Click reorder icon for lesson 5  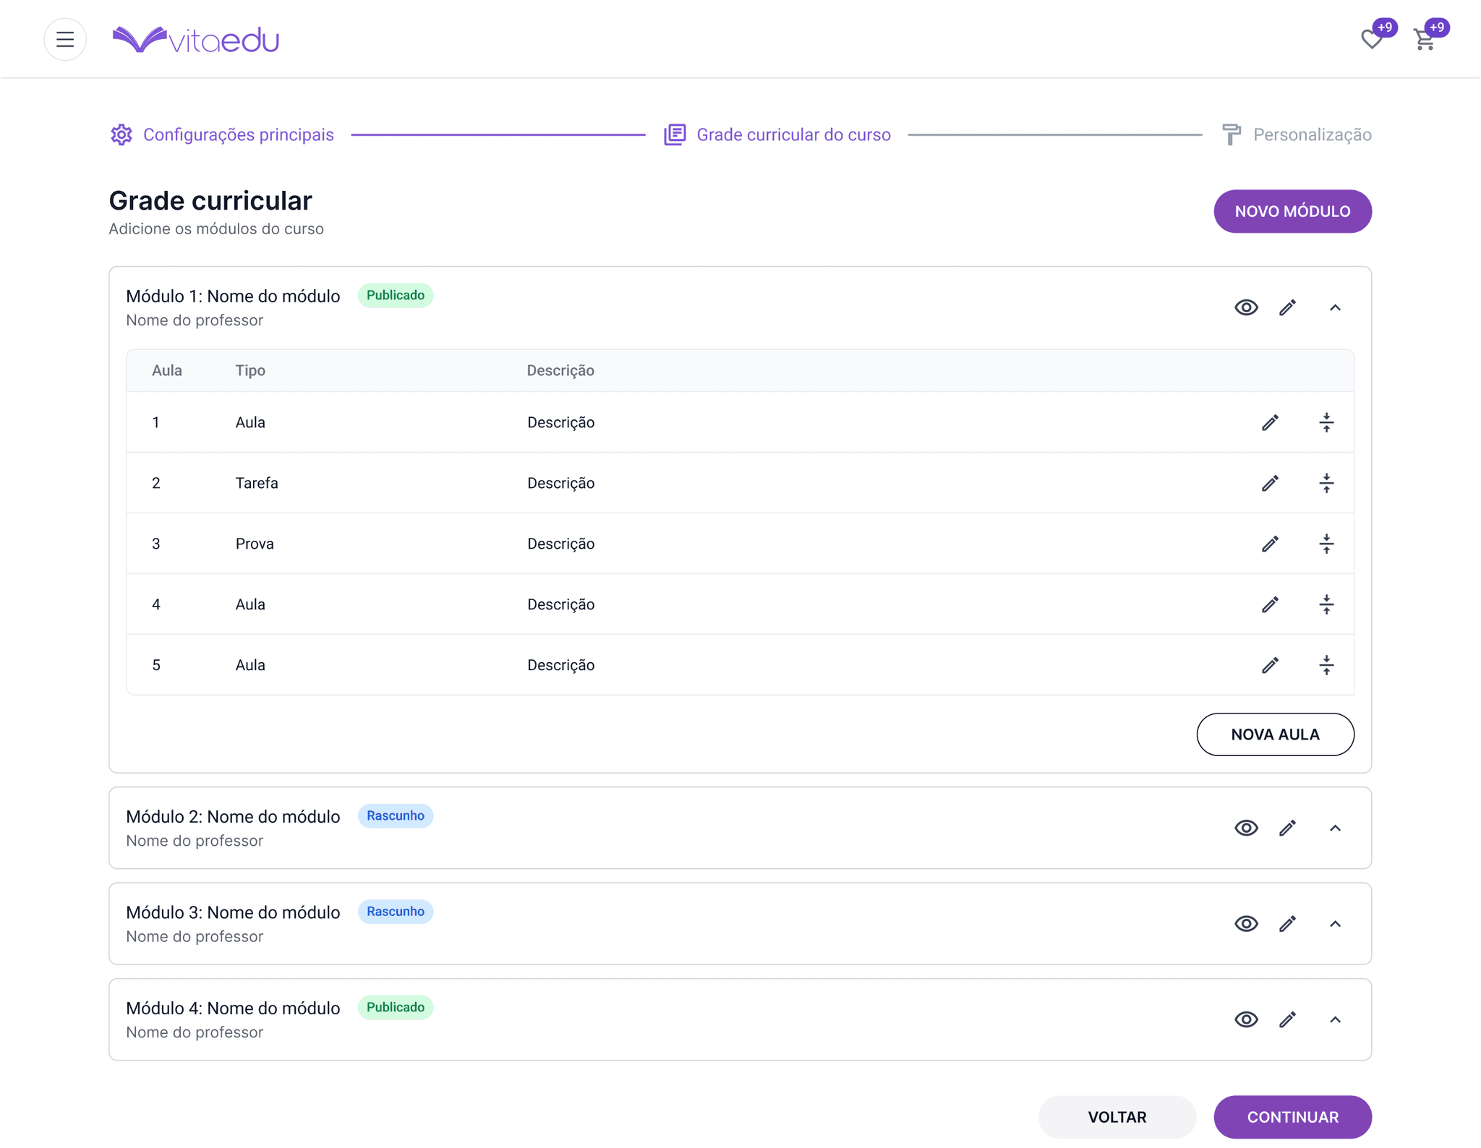click(1326, 665)
